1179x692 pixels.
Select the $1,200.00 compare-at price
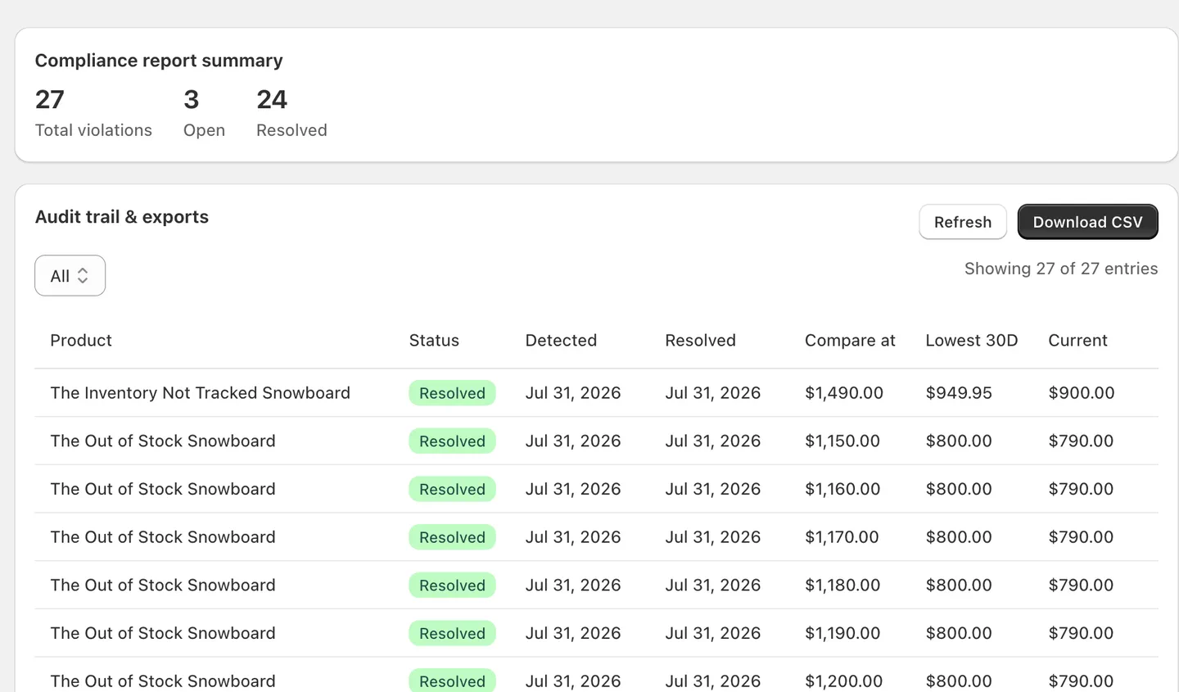843,681
